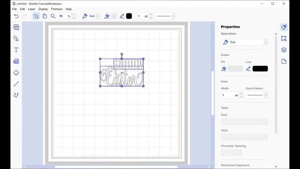
Task: Activate the Zoom magnifier tool
Action: coord(53,16)
